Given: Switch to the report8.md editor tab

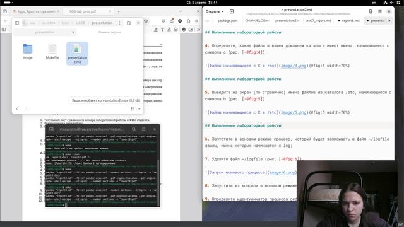Looking at the screenshot, I should click(348, 21).
